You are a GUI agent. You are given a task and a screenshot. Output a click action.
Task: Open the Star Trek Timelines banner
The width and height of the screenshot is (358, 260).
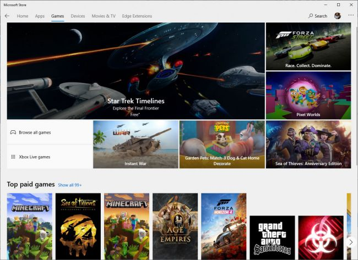(136, 71)
